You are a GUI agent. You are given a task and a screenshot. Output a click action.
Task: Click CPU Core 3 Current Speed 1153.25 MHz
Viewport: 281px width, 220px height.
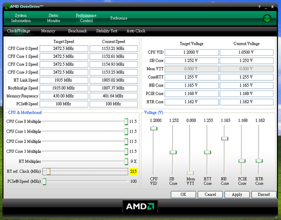click(114, 72)
